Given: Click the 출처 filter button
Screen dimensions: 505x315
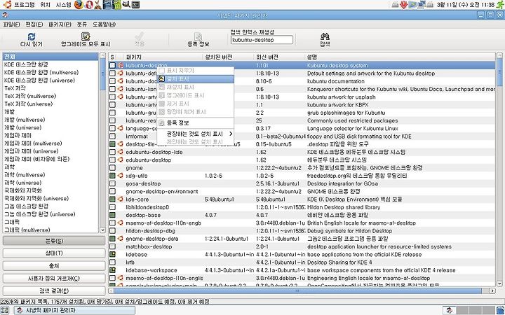Looking at the screenshot, I should tap(54, 266).
